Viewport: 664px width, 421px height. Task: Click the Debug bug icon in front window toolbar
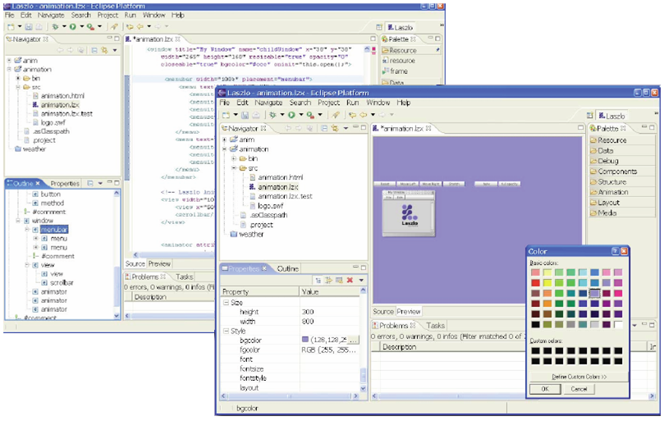tap(273, 116)
